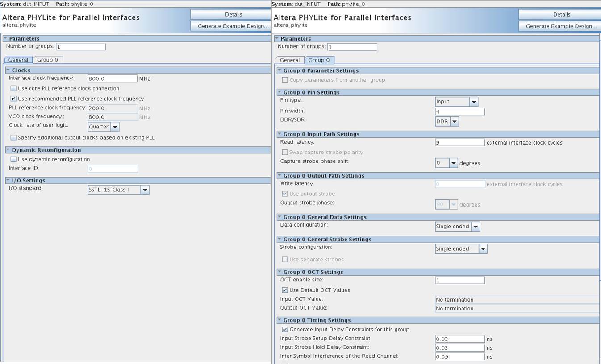Open the Pin type dropdown

456,102
